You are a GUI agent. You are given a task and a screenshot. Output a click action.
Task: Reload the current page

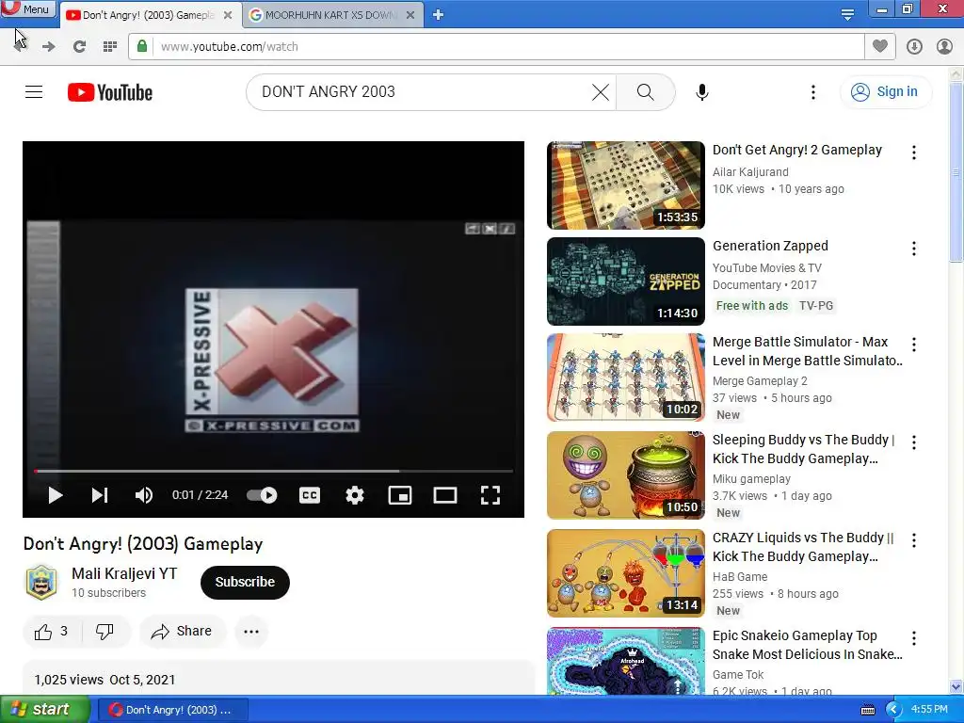79,47
